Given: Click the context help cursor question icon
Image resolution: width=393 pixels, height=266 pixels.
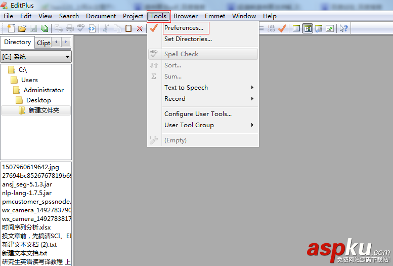Looking at the screenshot, I should click(343, 28).
